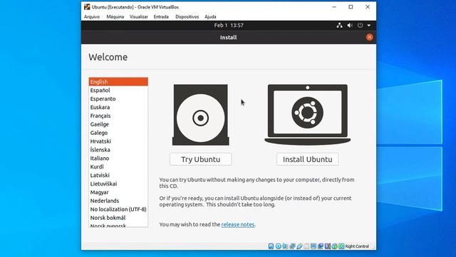Click the audio indicator icon in VirtualBox status bar
This screenshot has height=257, width=456.
(285, 246)
